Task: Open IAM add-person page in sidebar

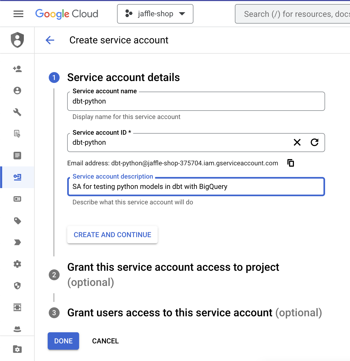Action: click(x=17, y=69)
